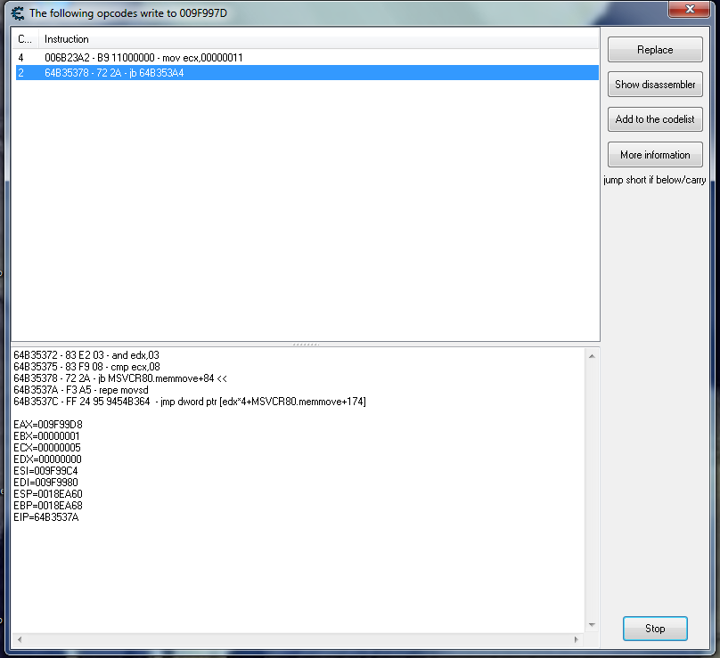This screenshot has width=720, height=658.
Task: Click the right arrow of horizontal scrollbar
Action: 577,639
